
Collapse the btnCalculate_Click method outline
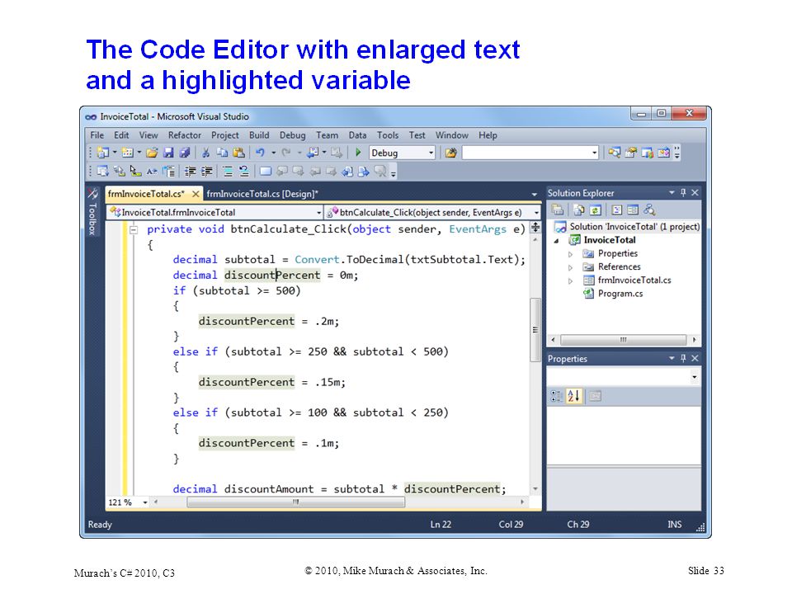tap(134, 230)
